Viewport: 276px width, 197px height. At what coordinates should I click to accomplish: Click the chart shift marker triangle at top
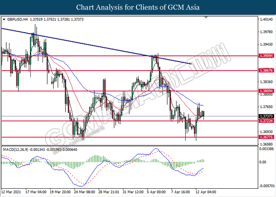pos(206,17)
